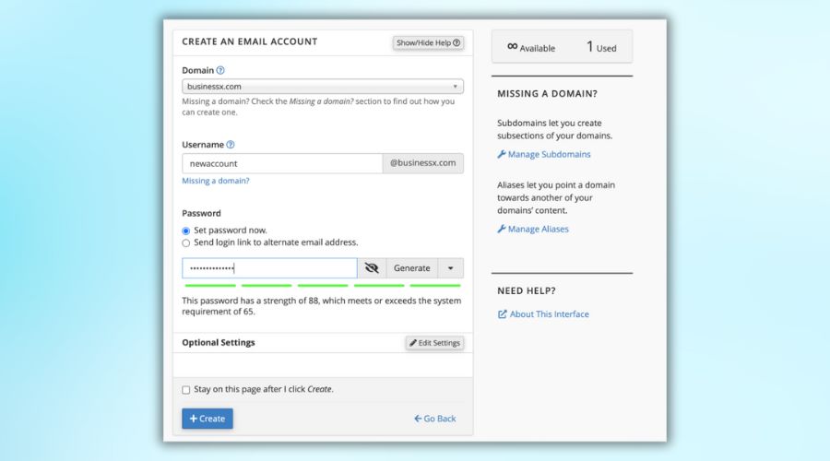The height and width of the screenshot is (461, 830).
Task: Select the 'Set password now' radio button
Action: [185, 230]
